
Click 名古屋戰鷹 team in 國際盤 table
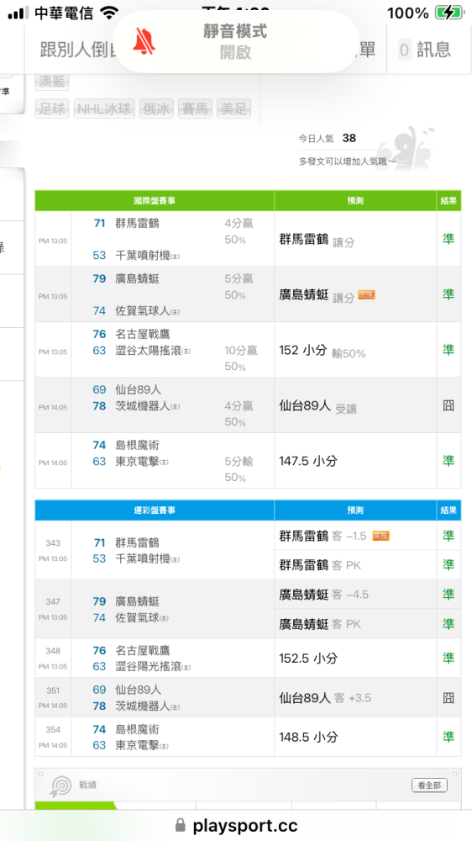coord(143,334)
